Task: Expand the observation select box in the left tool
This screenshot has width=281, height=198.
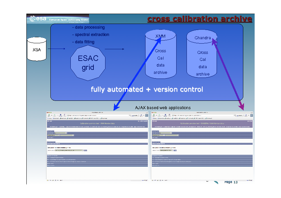Action: [x=69, y=150]
